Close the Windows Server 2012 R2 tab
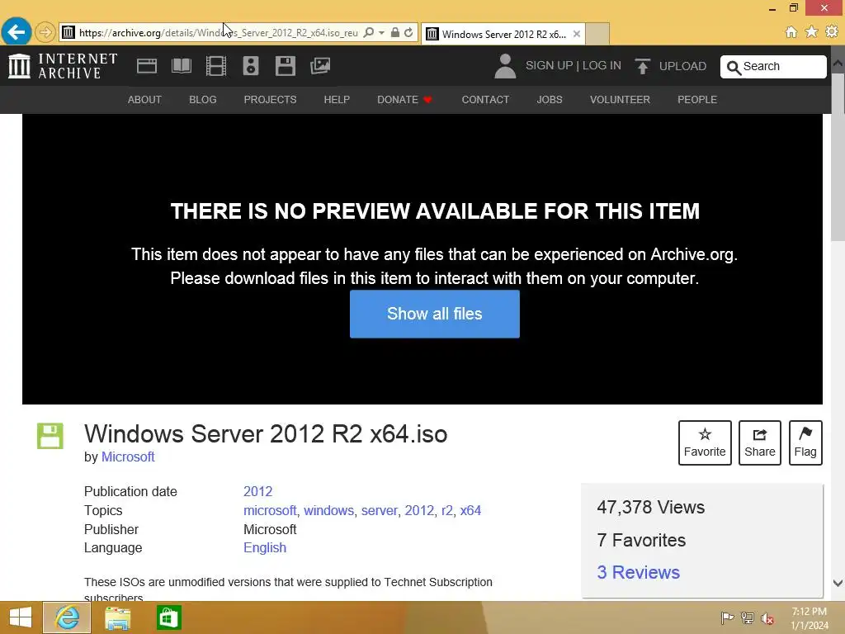This screenshot has height=634, width=845. click(577, 34)
